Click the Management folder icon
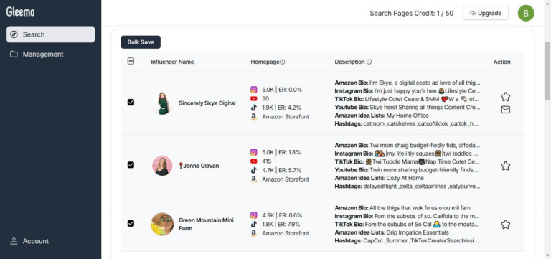Image resolution: width=551 pixels, height=259 pixels. (x=14, y=54)
